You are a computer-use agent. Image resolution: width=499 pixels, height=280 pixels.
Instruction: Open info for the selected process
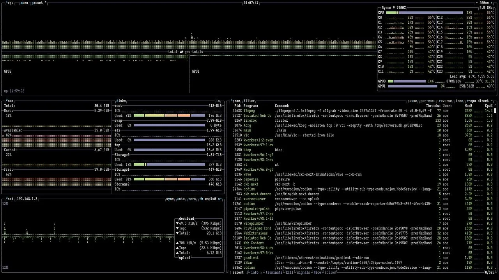pos(255,272)
